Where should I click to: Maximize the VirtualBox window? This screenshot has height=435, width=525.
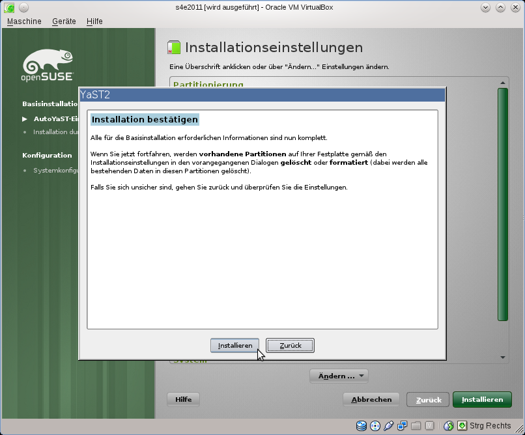coord(500,7)
